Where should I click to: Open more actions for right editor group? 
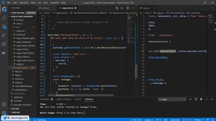[212, 8]
